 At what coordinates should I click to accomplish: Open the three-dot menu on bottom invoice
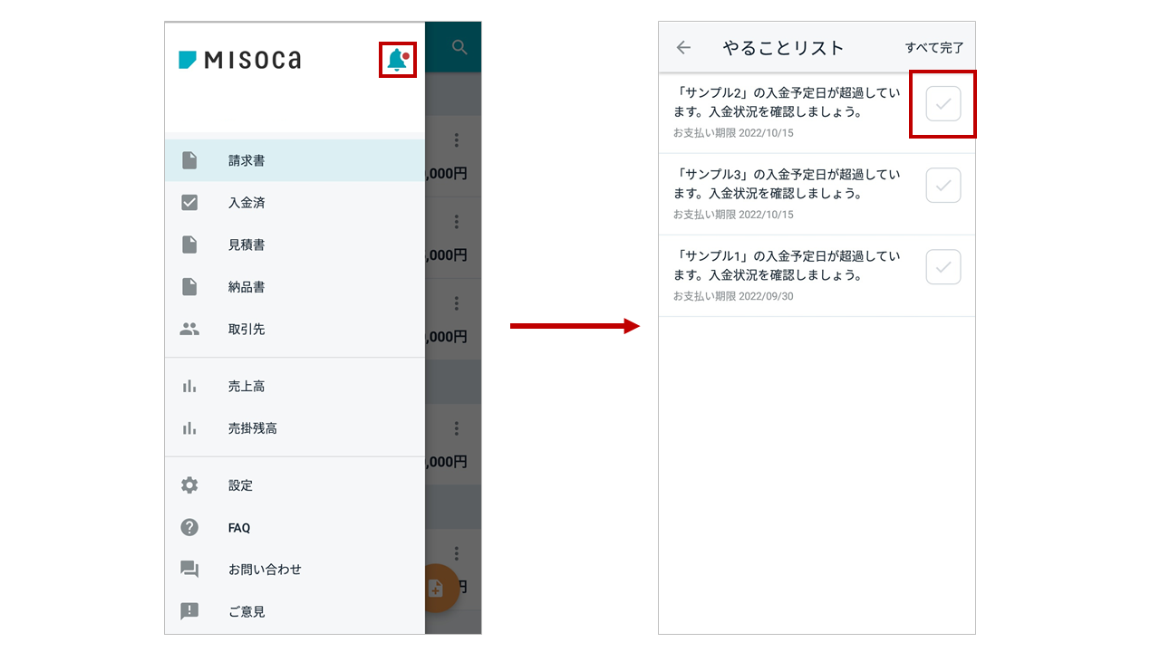[x=456, y=552]
